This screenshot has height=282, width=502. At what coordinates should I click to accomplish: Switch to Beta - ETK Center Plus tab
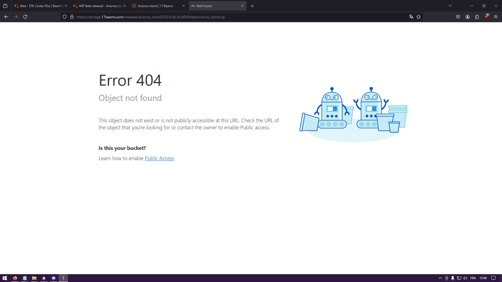(x=39, y=6)
